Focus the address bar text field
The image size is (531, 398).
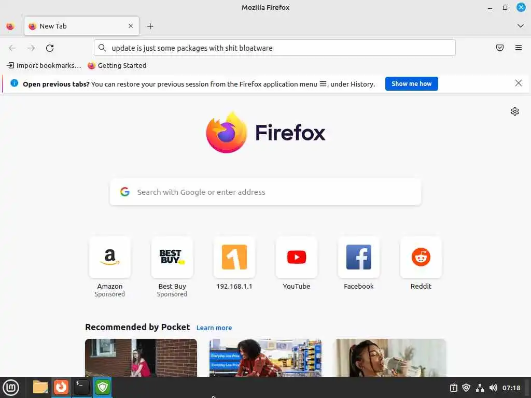click(275, 48)
